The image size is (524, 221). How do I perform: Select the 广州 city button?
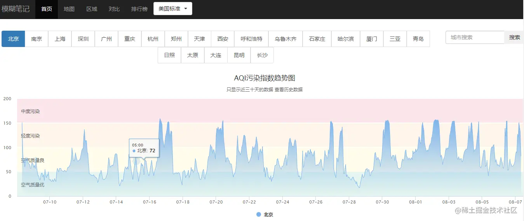click(106, 39)
